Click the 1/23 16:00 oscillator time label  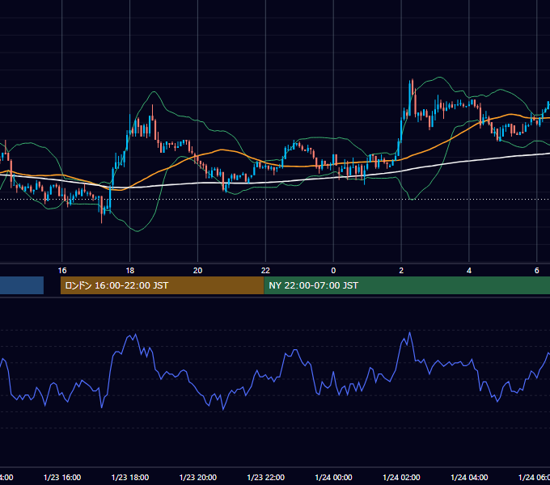[62, 477]
